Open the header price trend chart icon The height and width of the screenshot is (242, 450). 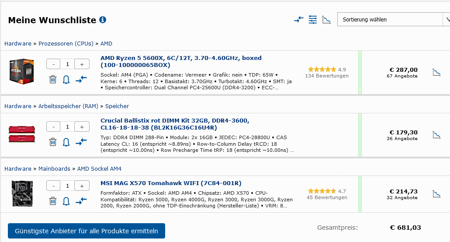point(326,20)
